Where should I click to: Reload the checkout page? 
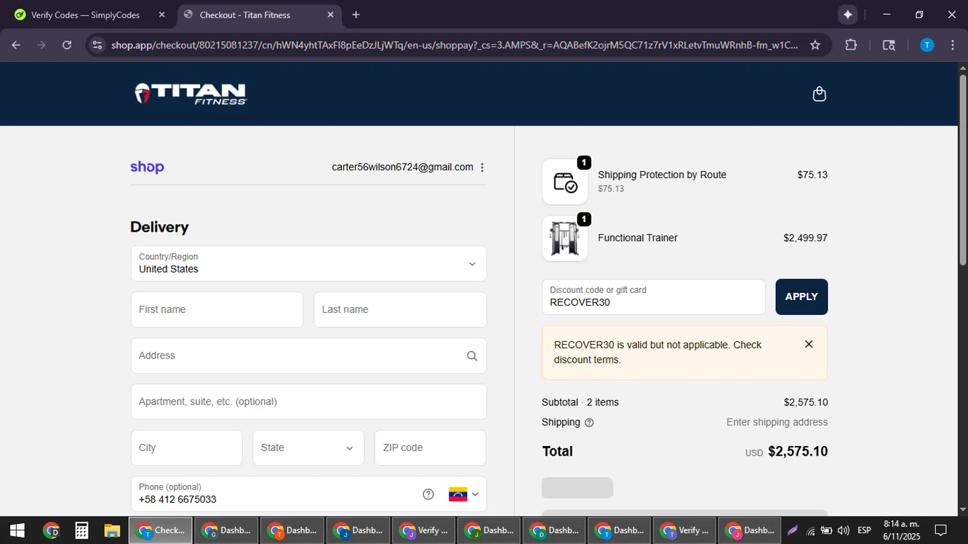coord(66,45)
